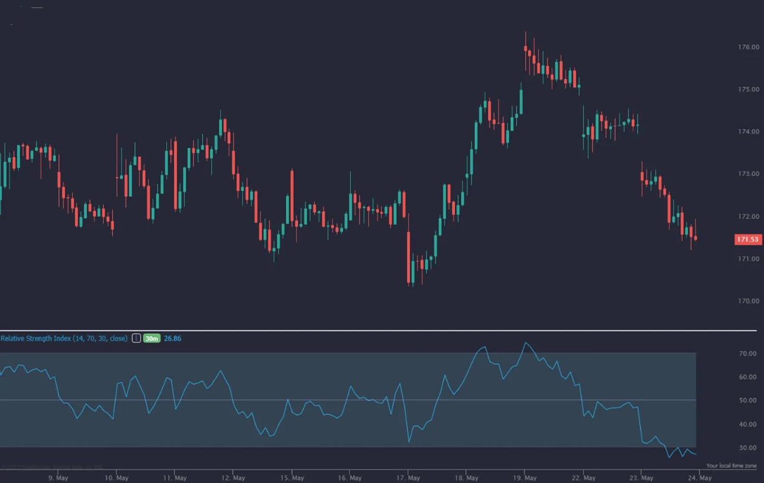Select the 22. May date on time axis
764x483 pixels.
[585, 478]
